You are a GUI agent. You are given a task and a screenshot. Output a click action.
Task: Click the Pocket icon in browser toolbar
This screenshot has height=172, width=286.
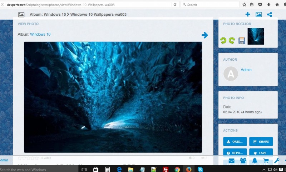click(x=260, y=5)
